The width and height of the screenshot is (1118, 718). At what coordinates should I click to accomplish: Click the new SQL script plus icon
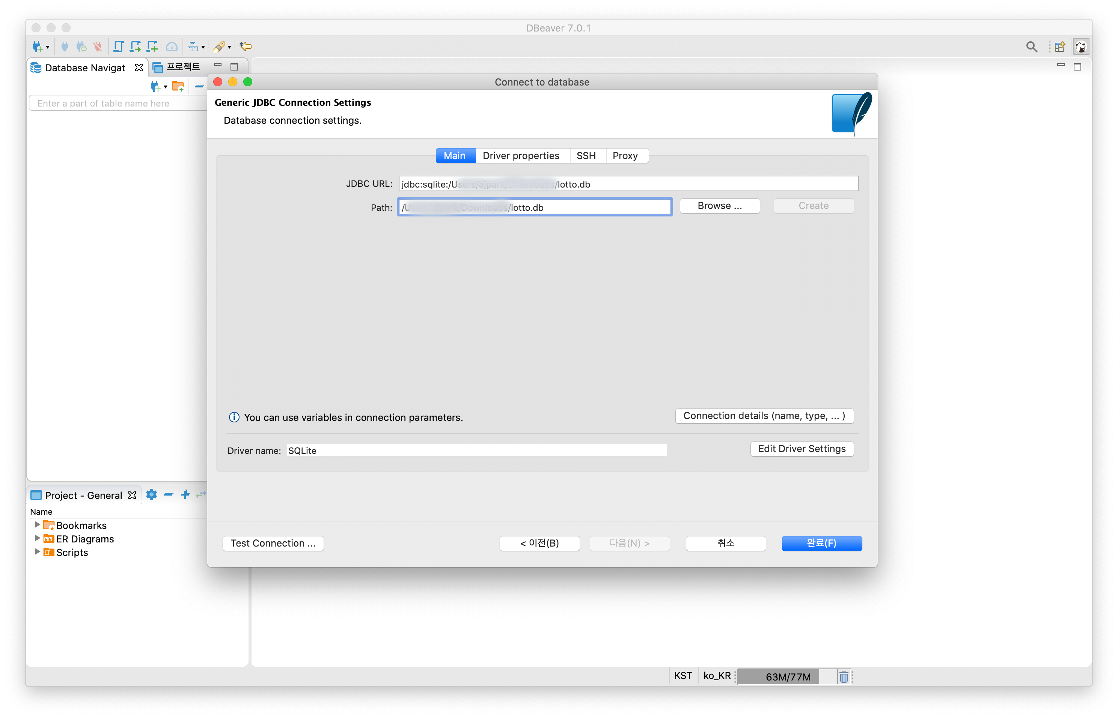(152, 47)
